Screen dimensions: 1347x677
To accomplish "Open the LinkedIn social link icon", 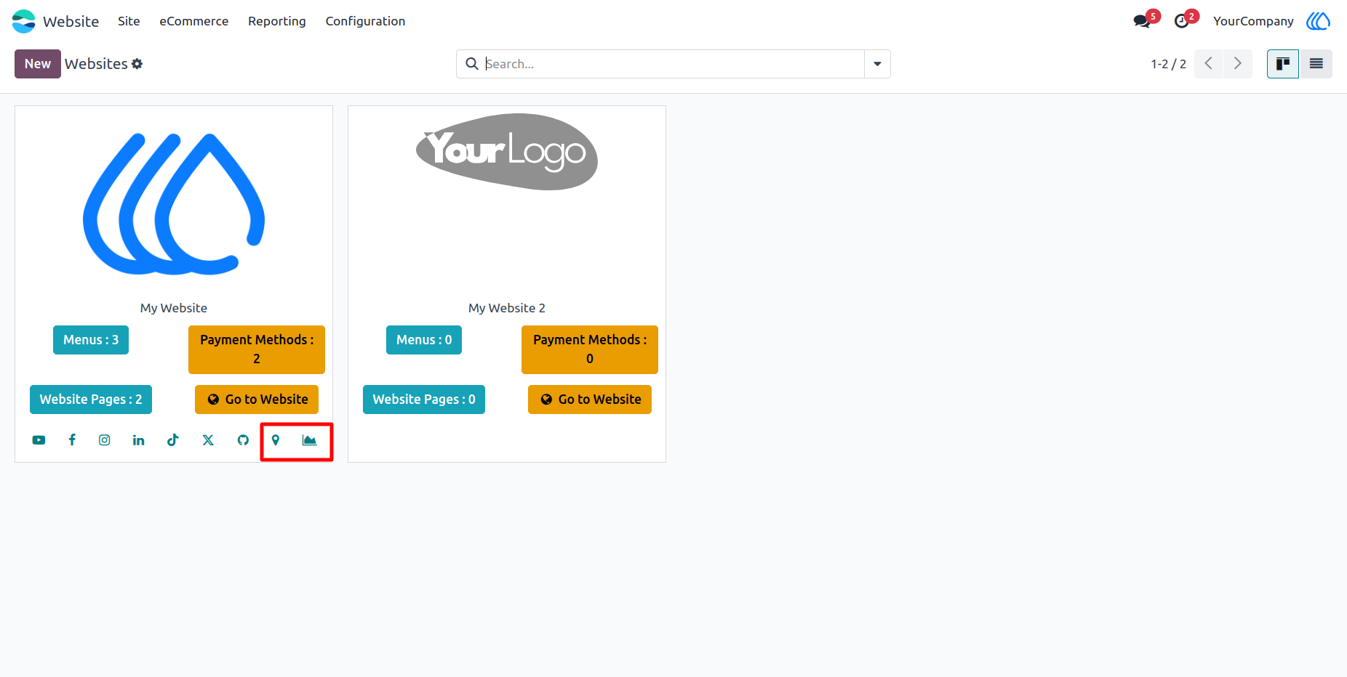I will (x=138, y=440).
